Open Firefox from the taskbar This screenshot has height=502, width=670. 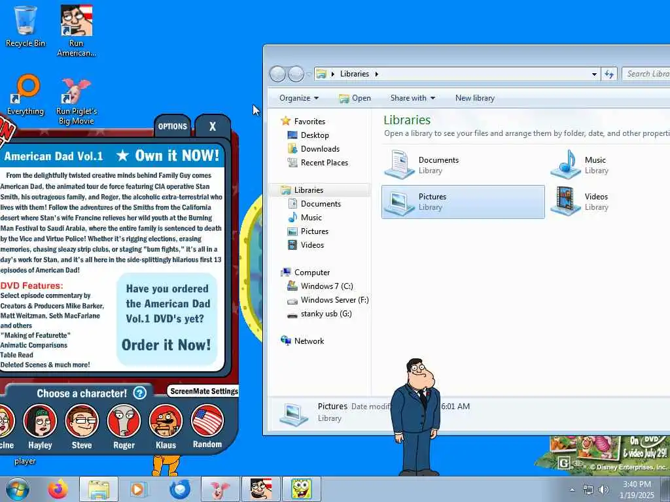pyautogui.click(x=58, y=489)
